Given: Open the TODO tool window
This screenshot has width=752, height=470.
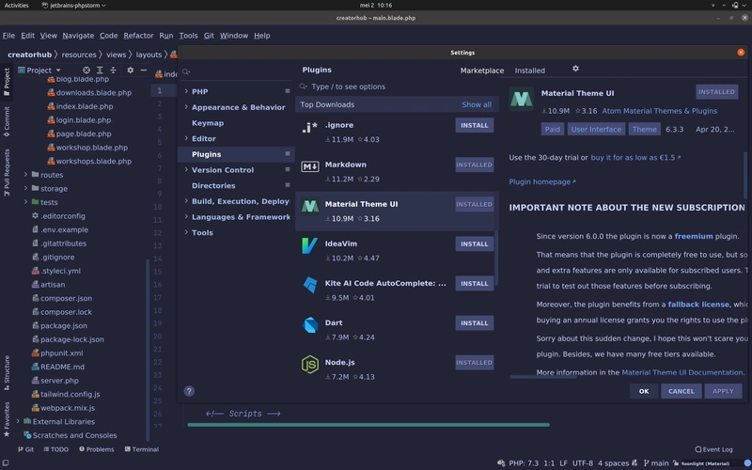Looking at the screenshot, I should 56,449.
